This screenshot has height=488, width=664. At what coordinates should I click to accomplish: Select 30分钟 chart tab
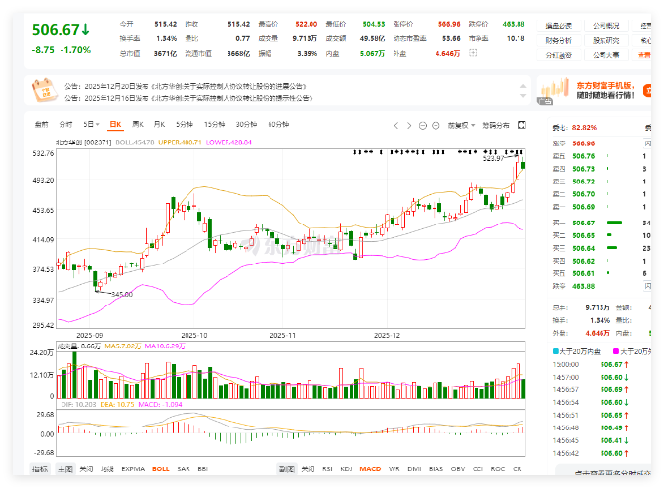[x=246, y=124]
